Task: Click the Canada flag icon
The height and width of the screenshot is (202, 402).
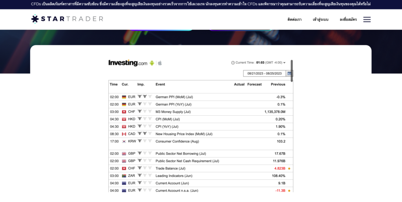Action: click(x=124, y=134)
